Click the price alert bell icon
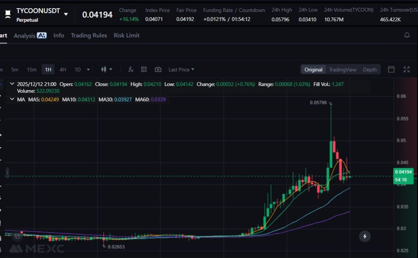Image resolution: width=418 pixels, height=258 pixels. click(x=407, y=35)
